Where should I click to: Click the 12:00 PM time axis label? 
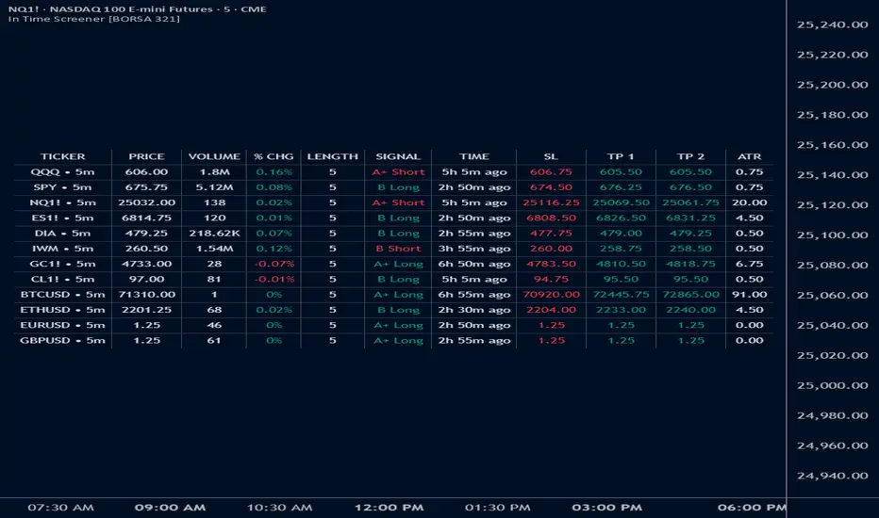pyautogui.click(x=389, y=508)
